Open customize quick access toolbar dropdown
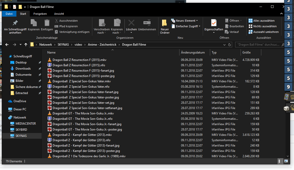Viewport: 294px width, 170px height. (25, 7)
